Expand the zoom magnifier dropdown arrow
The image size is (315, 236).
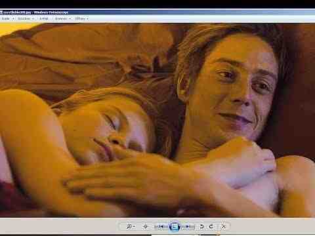[x=134, y=227]
